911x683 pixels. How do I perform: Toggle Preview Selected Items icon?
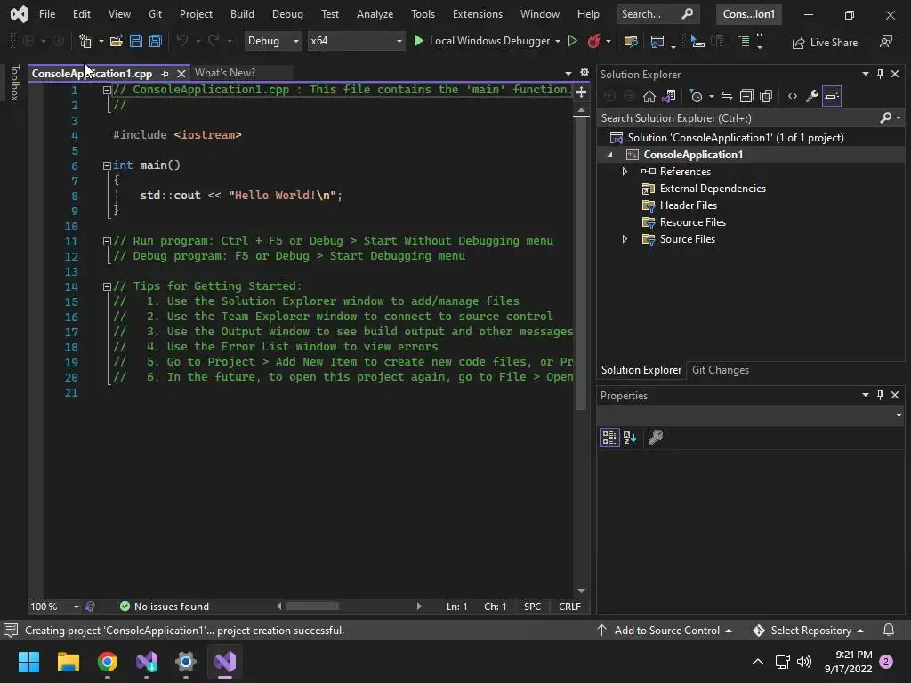832,96
